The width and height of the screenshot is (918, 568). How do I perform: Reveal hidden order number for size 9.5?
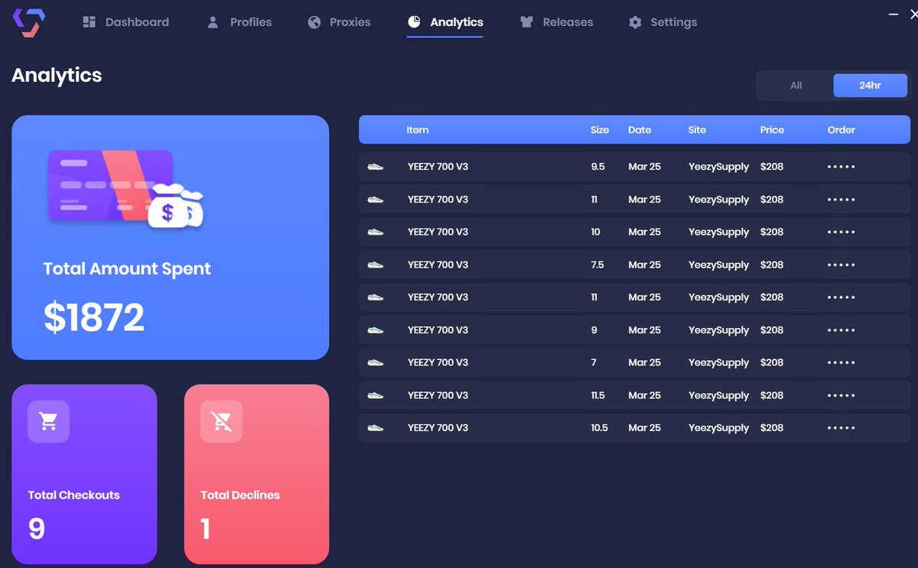841,167
